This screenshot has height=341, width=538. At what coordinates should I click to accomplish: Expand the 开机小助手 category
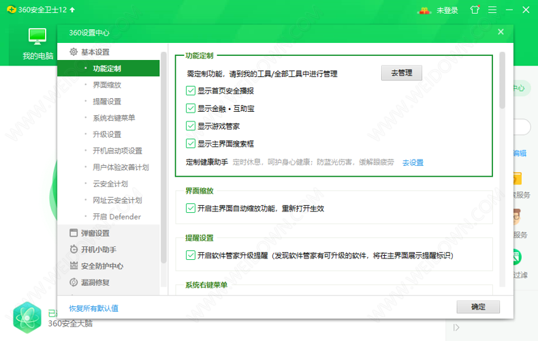tap(108, 249)
